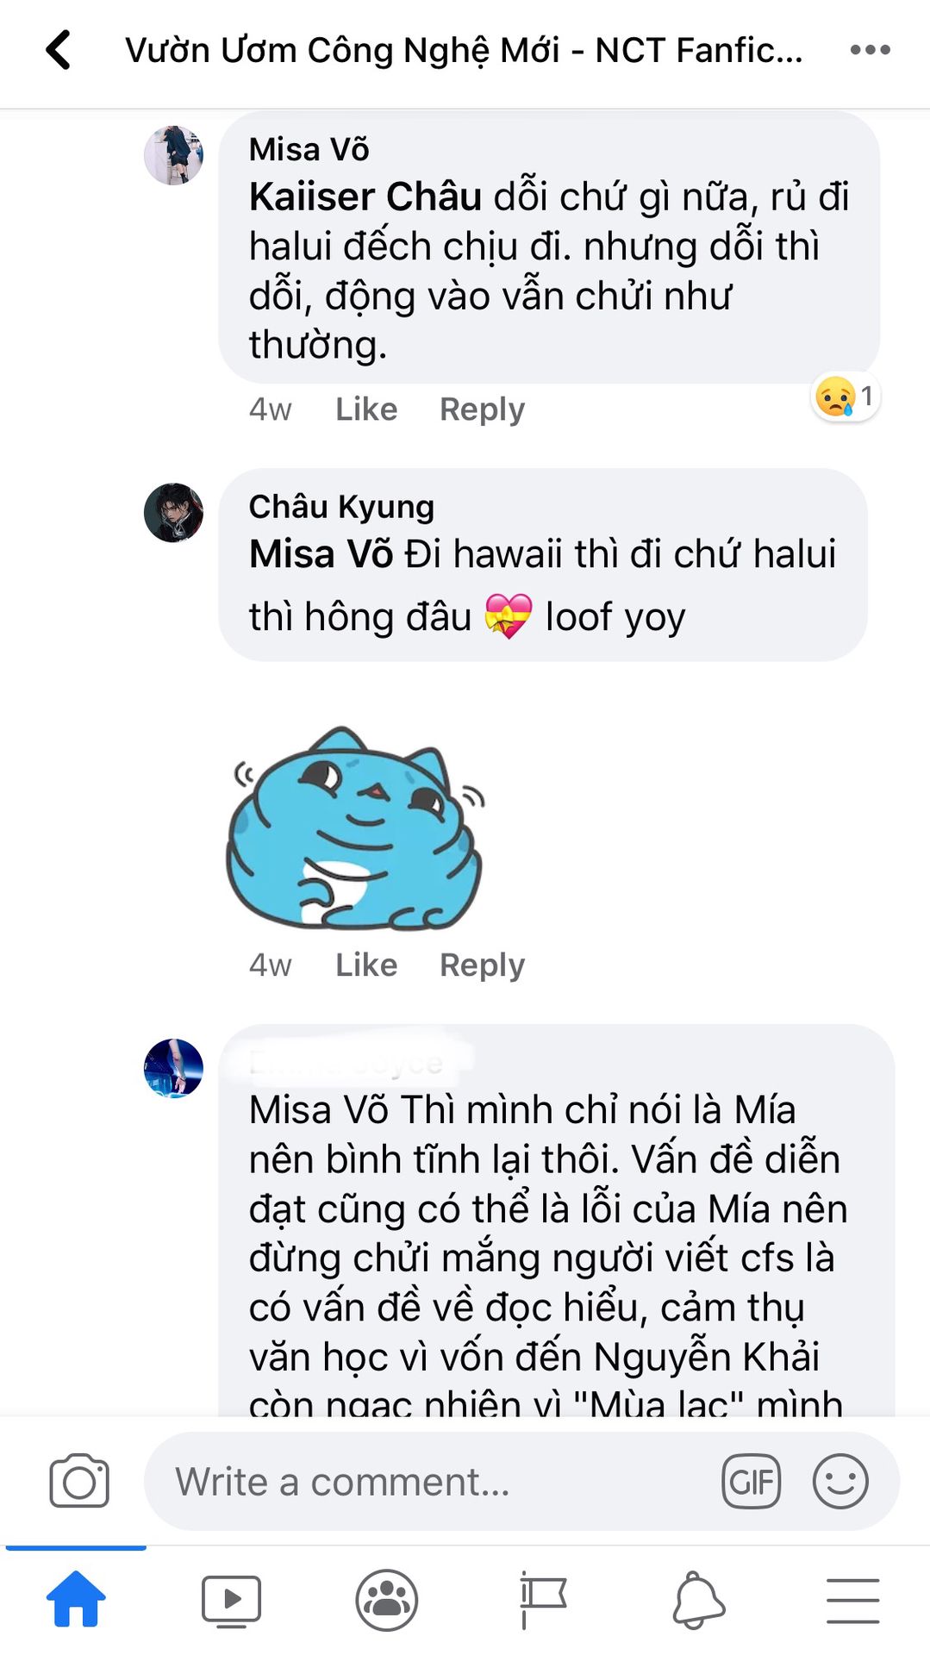
Task: Go back using the back arrow
Action: (59, 50)
